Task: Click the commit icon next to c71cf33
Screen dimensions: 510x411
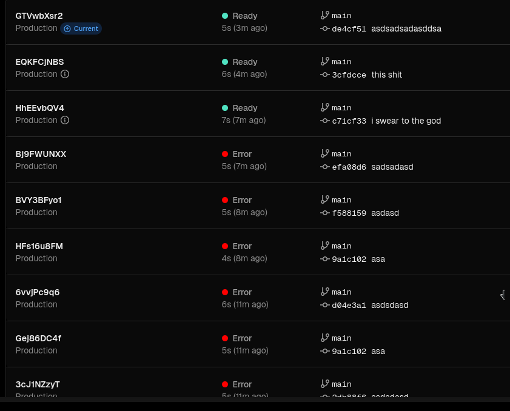Action: (325, 121)
